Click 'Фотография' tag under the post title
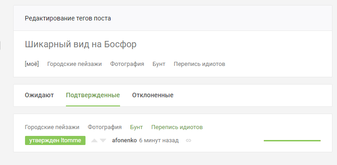The image size is (337, 165). coord(127,64)
